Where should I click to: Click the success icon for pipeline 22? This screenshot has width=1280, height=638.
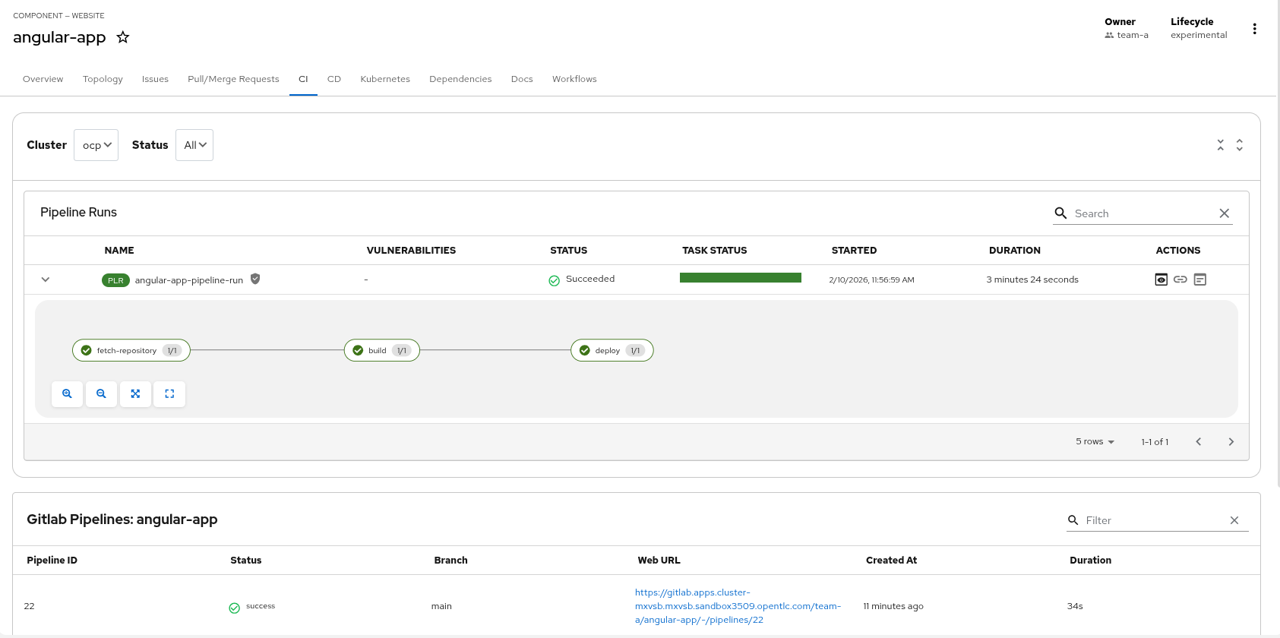click(x=235, y=608)
